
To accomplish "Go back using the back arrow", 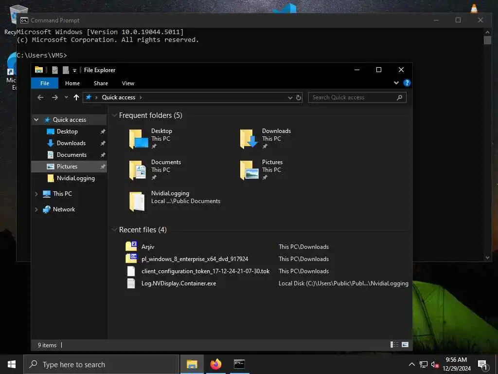I will click(x=40, y=97).
